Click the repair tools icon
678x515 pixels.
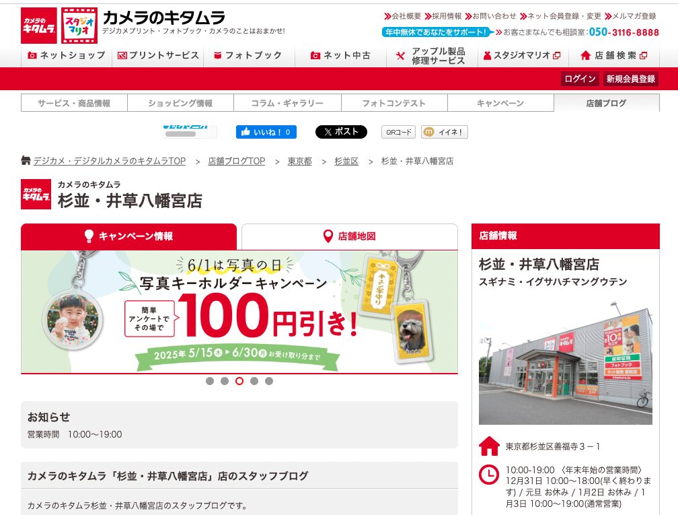point(400,56)
